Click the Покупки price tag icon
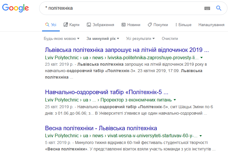228x156 pixels. pos(150,25)
